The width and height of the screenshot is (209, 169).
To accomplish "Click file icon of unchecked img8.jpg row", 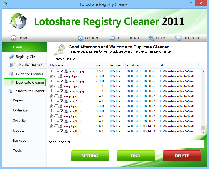I will pos(60,106).
